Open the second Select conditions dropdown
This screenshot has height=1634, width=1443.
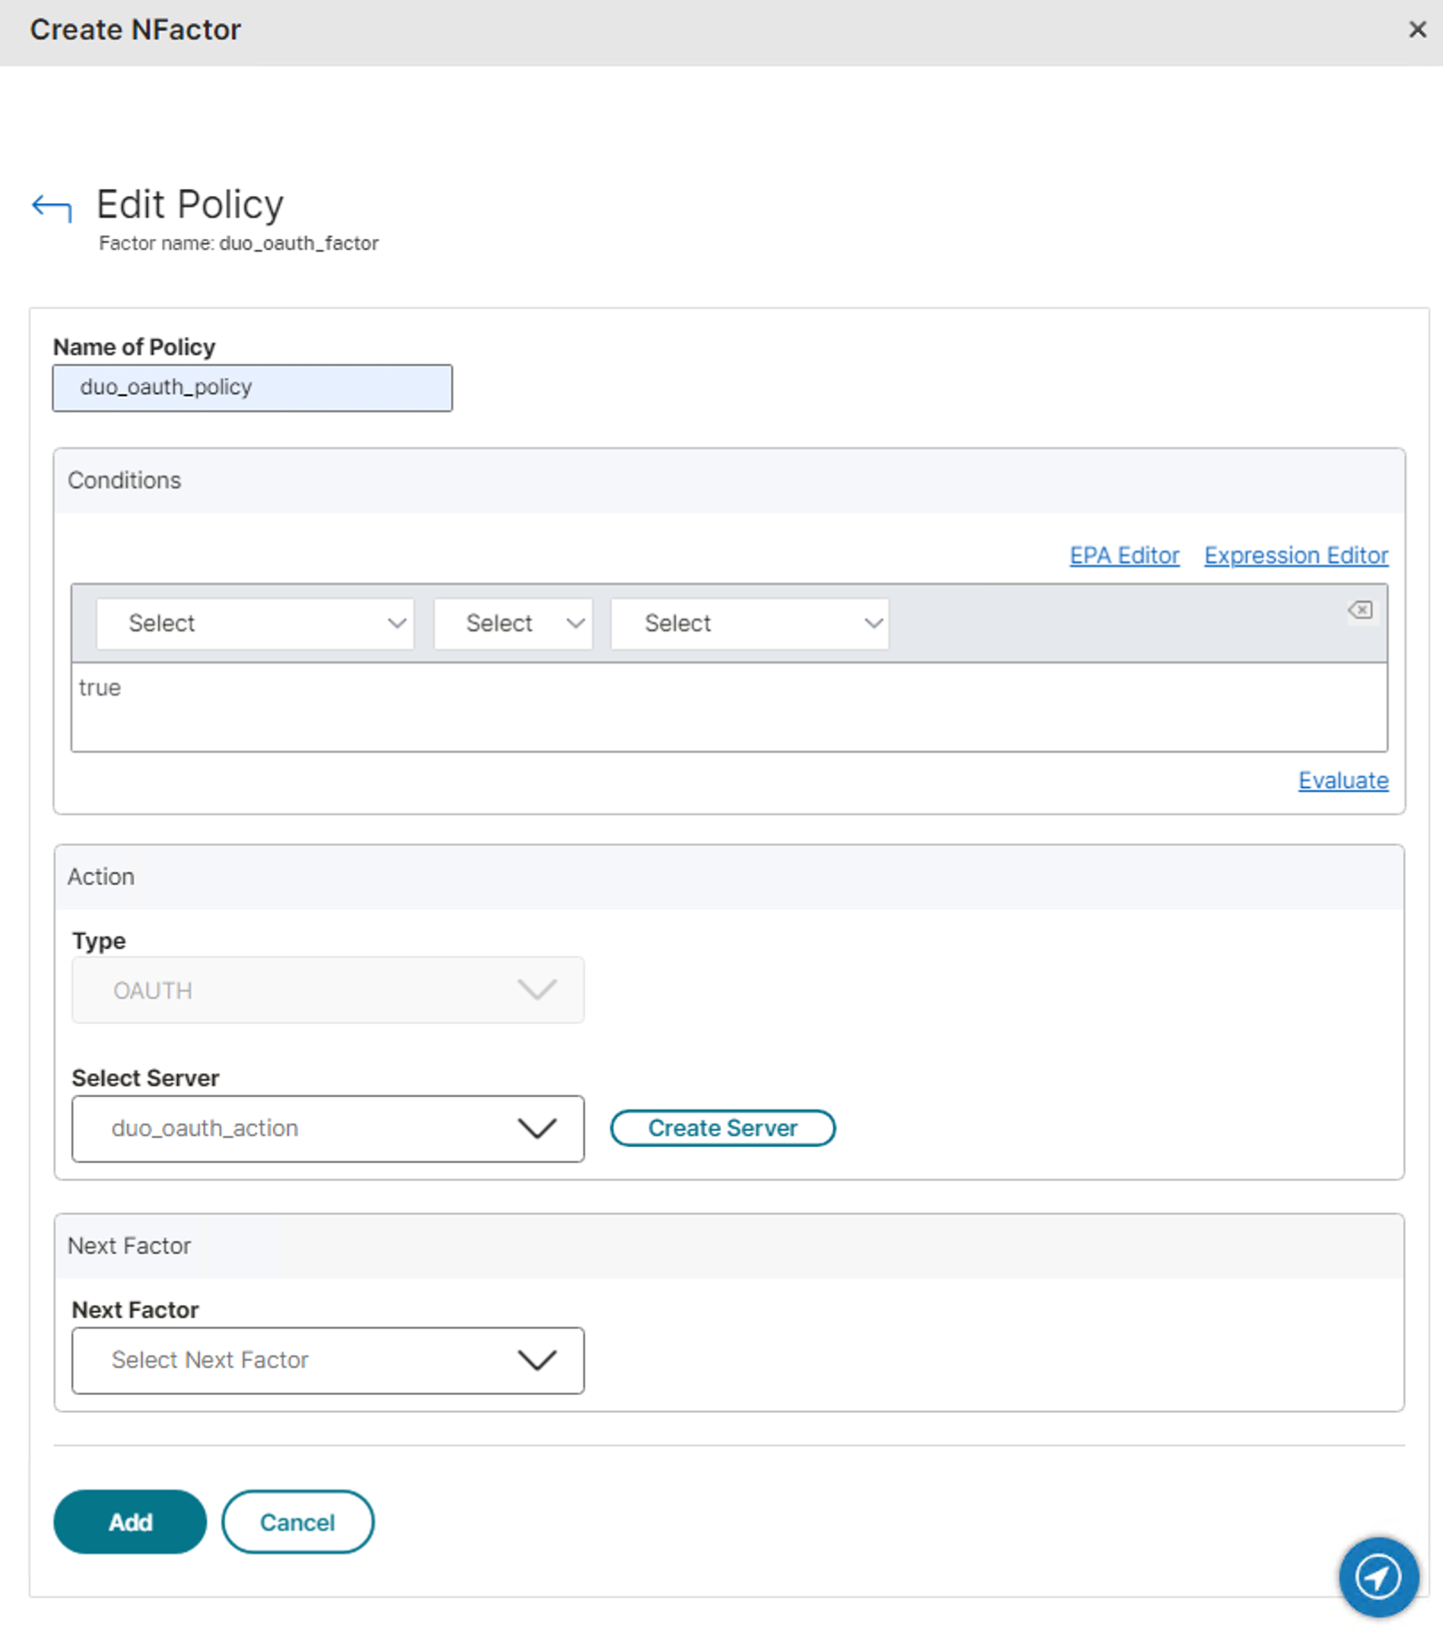click(x=513, y=623)
